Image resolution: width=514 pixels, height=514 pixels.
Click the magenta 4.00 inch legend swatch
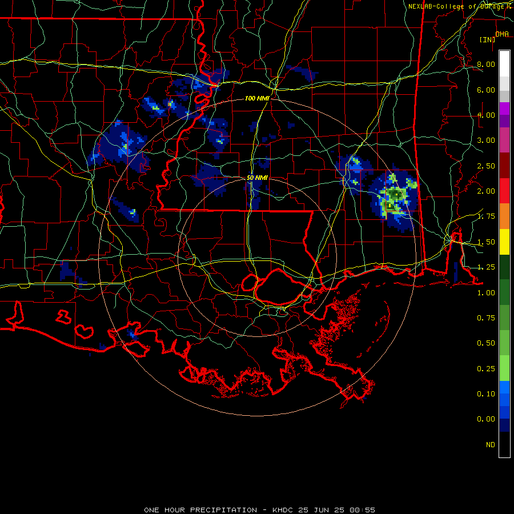[x=504, y=109]
